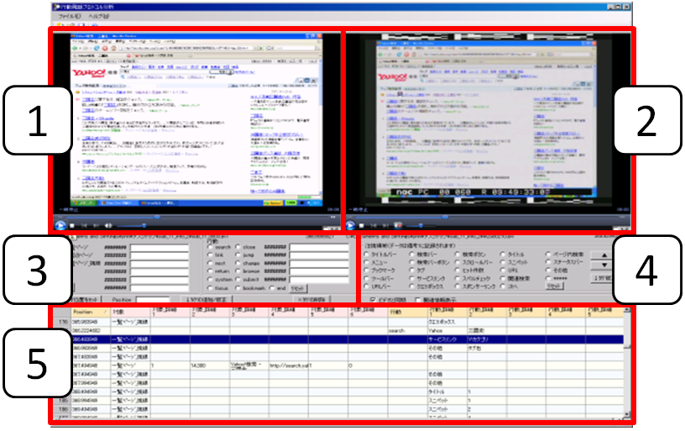Sort by the Position column header

click(88, 313)
